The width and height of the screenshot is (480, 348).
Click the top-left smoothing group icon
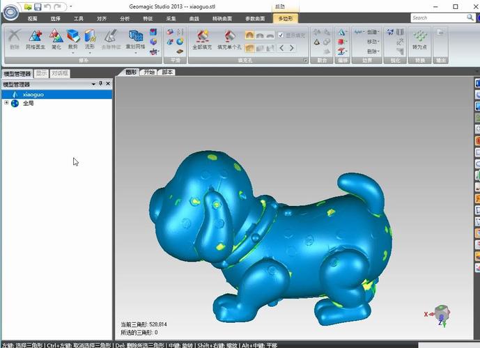pyautogui.click(x=170, y=32)
